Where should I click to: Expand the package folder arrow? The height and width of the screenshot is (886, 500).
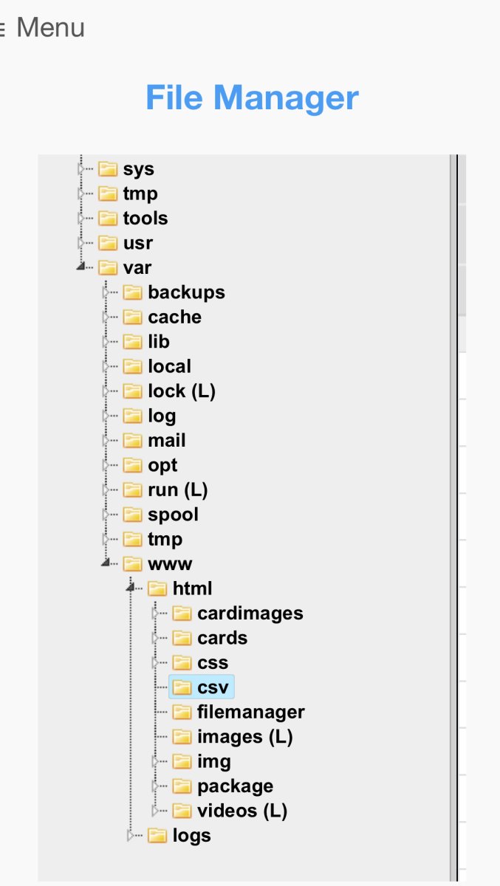[156, 786]
